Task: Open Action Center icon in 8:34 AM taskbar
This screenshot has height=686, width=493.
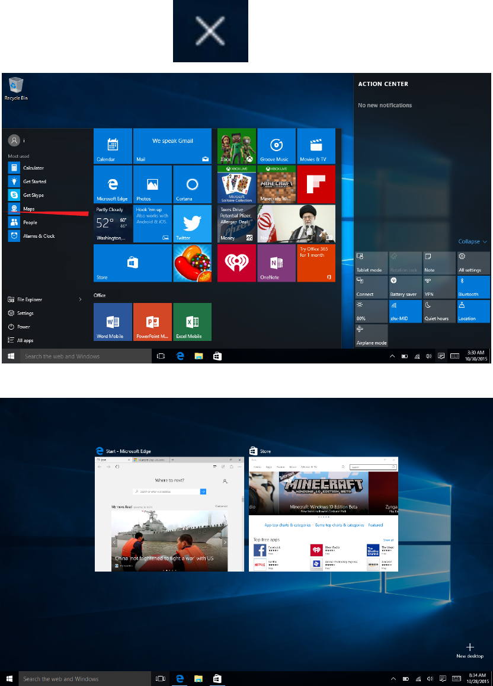Action: pyautogui.click(x=443, y=679)
